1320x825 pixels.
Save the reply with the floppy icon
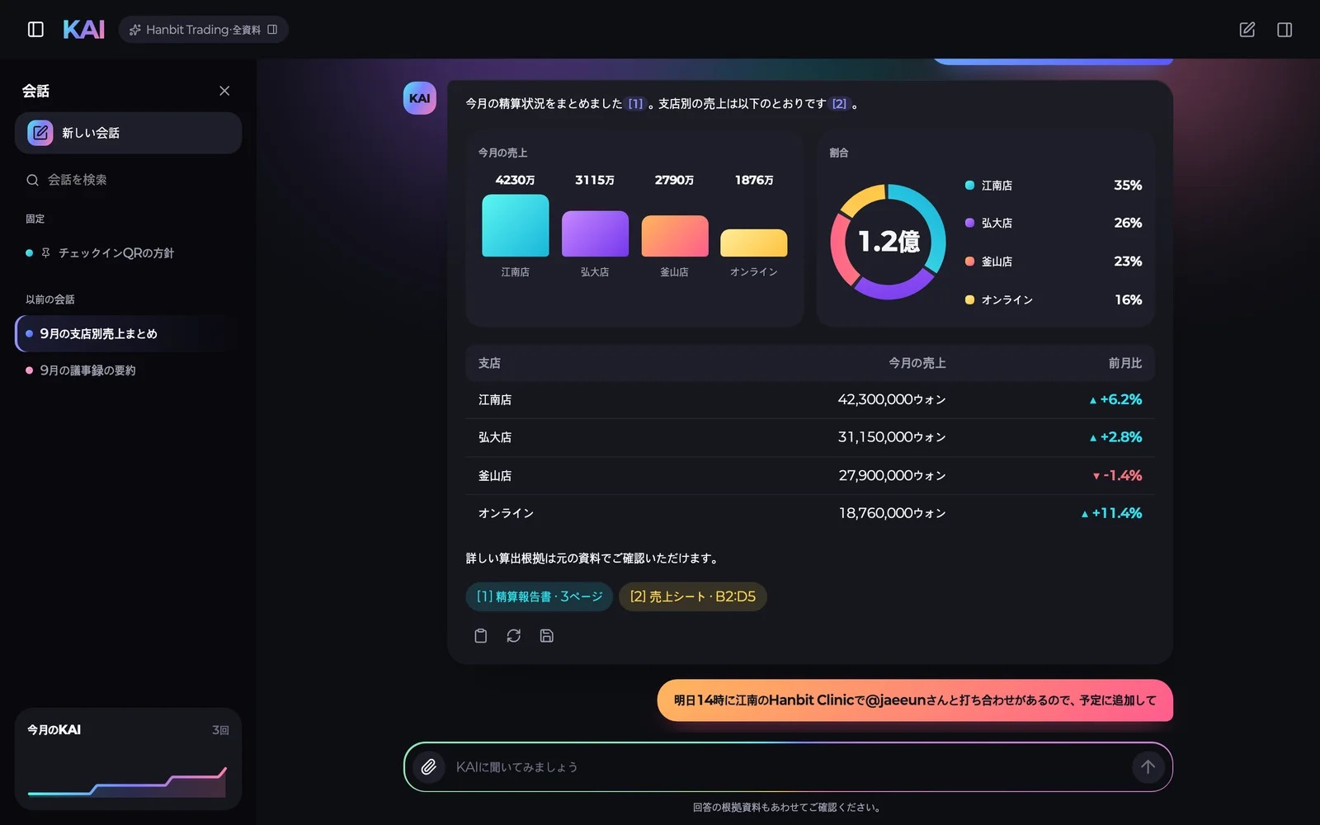tap(547, 636)
